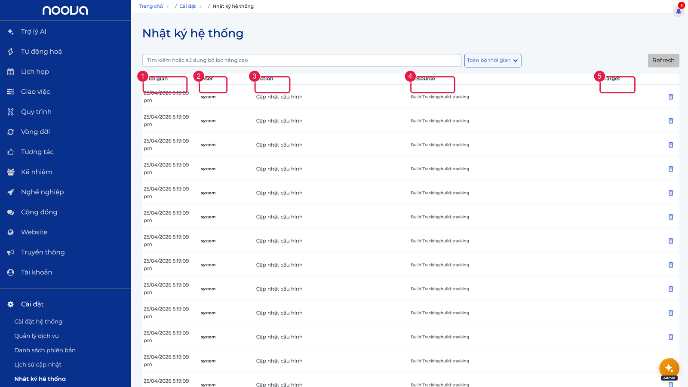Select Cài đặt hệ thống submenu item
The width and height of the screenshot is (688, 387).
38,322
